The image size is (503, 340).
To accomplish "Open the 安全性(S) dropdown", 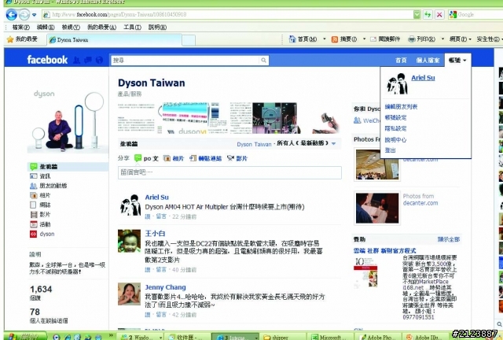I will [x=489, y=39].
